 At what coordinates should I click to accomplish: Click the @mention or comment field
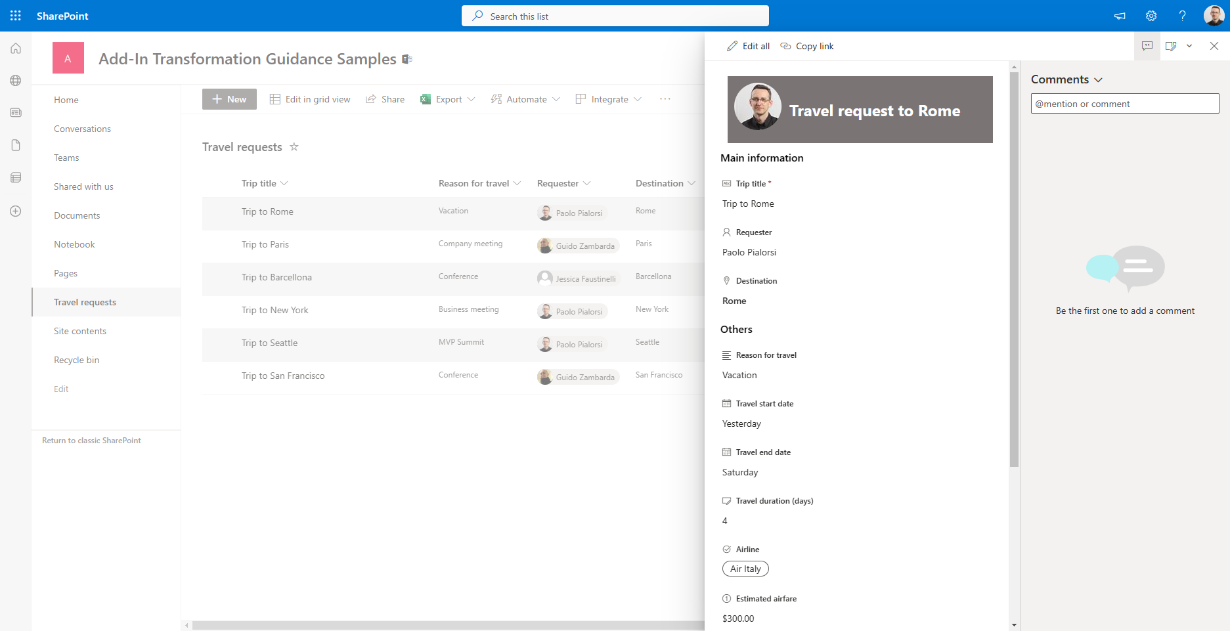(1124, 103)
